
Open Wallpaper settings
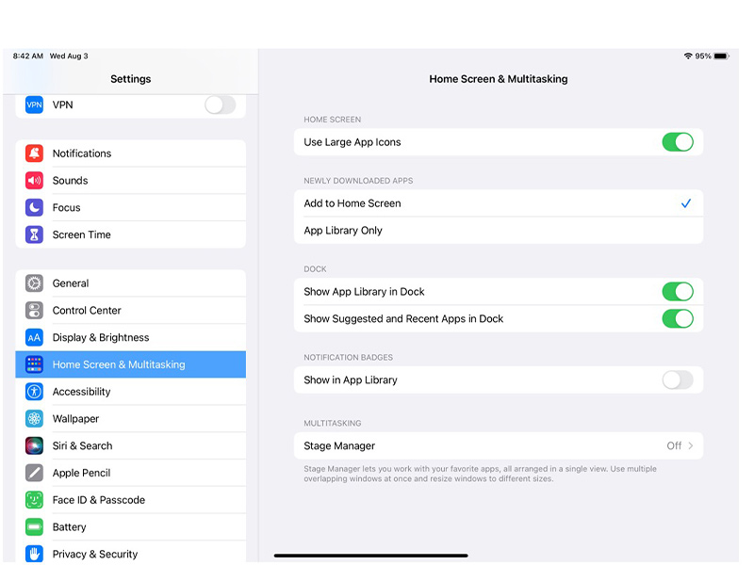pyautogui.click(x=131, y=419)
